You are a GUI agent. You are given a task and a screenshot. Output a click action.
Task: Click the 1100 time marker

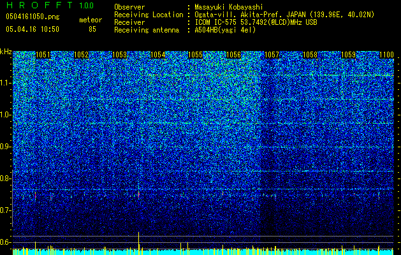tap(386, 55)
